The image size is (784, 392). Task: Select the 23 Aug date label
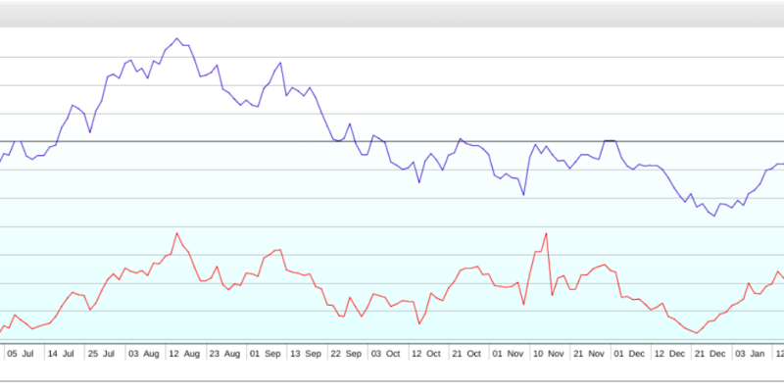click(x=224, y=353)
